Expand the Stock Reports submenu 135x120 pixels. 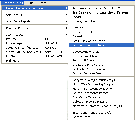point(35,35)
